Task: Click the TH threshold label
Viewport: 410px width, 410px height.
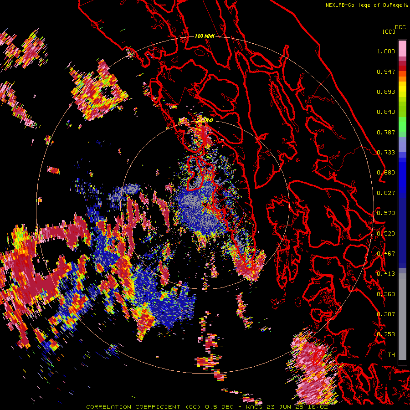Action: click(391, 354)
